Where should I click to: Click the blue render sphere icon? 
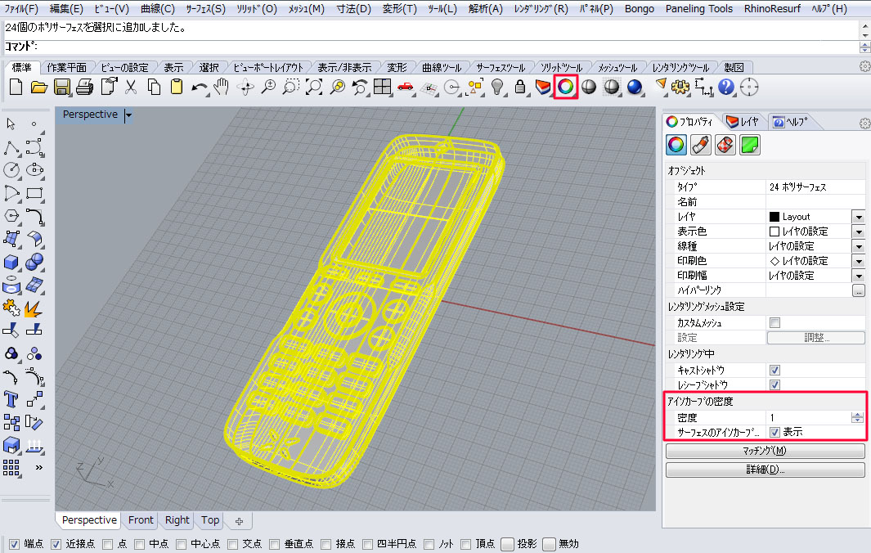(635, 88)
